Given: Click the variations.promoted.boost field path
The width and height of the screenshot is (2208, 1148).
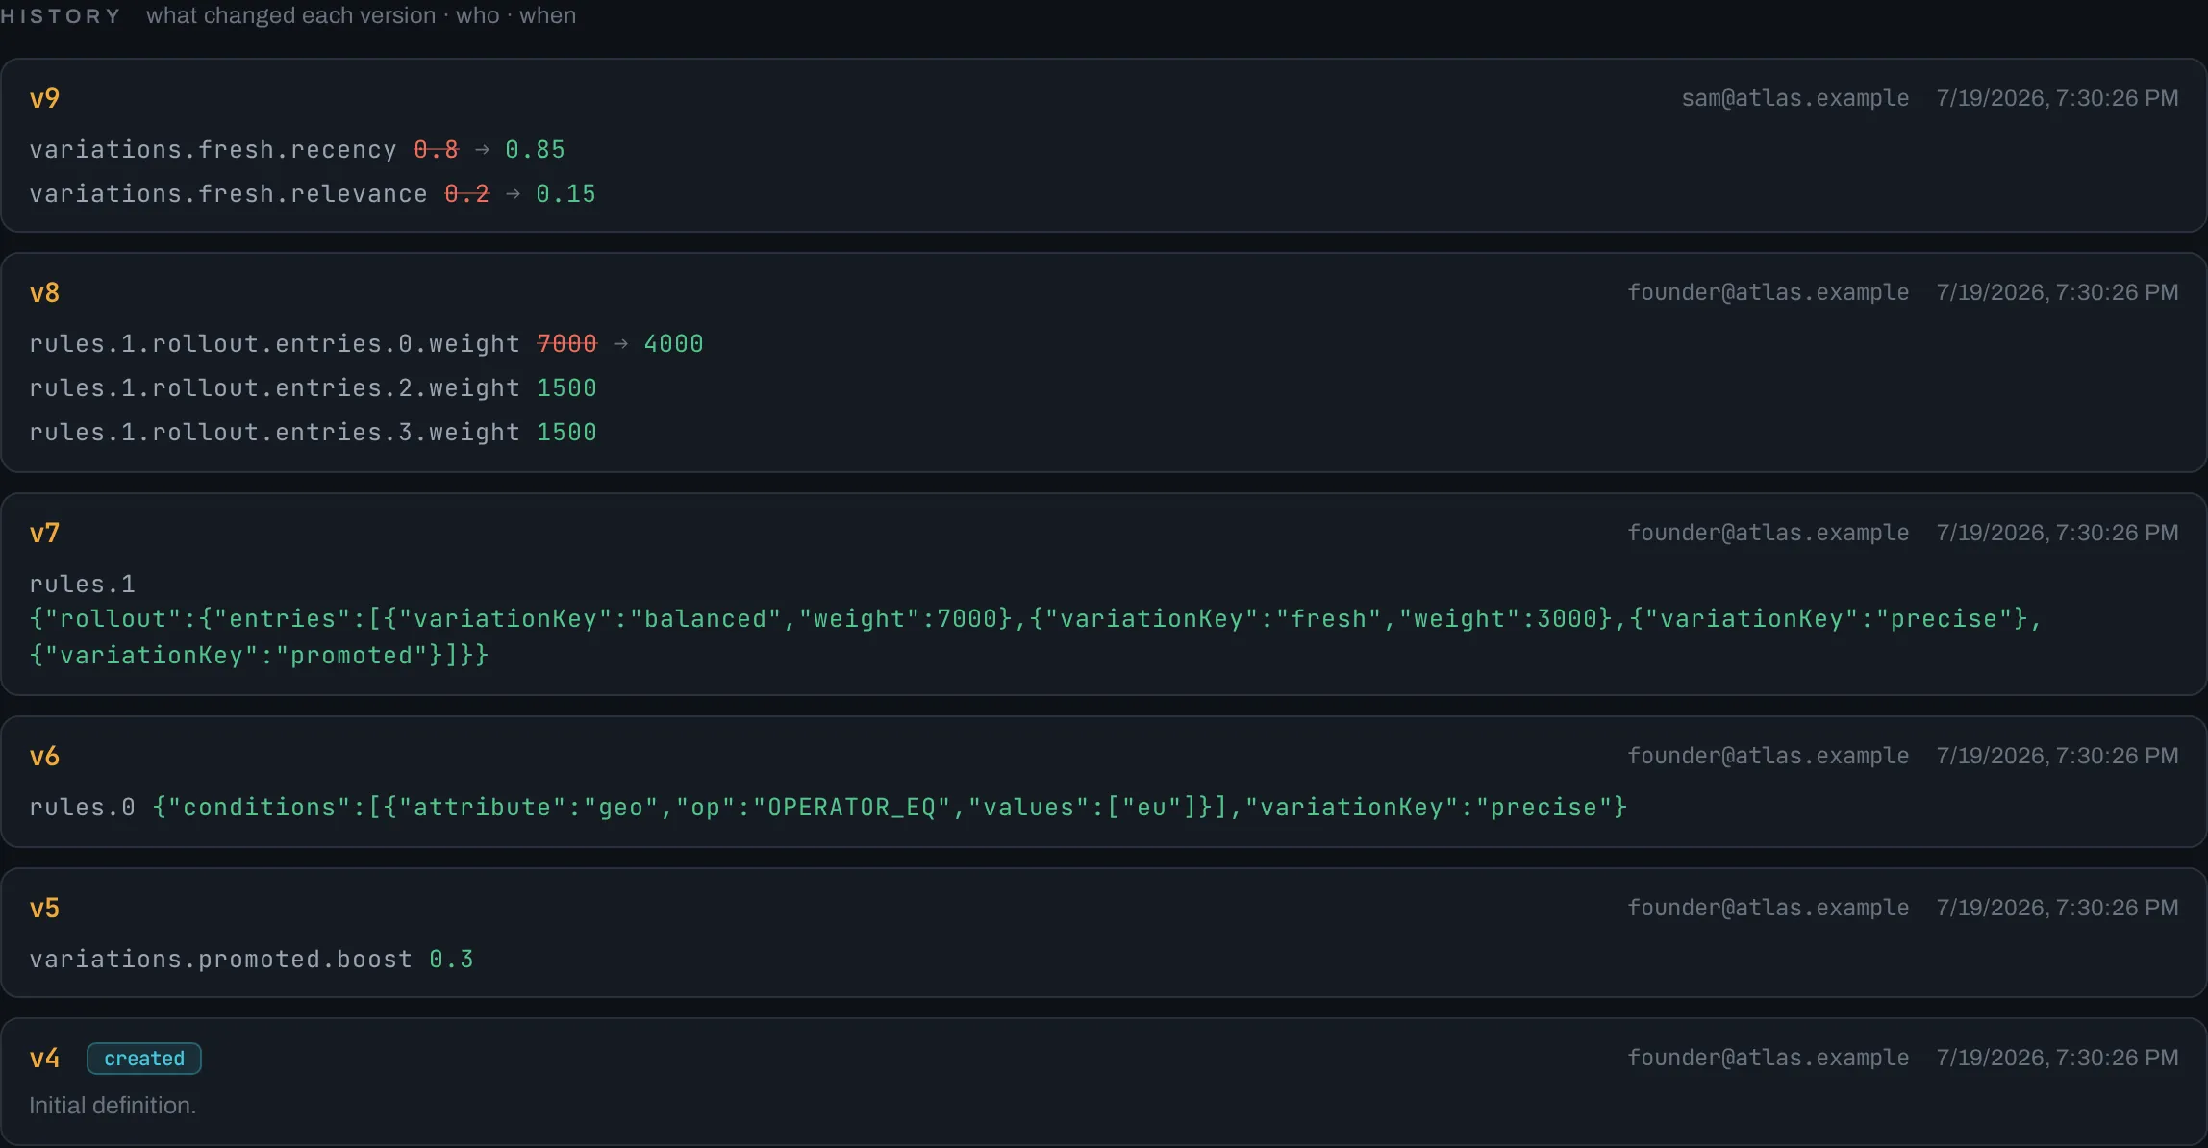Looking at the screenshot, I should pyautogui.click(x=220, y=960).
